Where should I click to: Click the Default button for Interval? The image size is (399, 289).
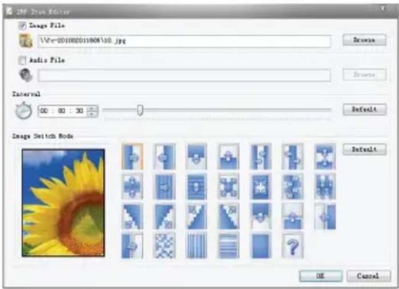click(x=364, y=110)
